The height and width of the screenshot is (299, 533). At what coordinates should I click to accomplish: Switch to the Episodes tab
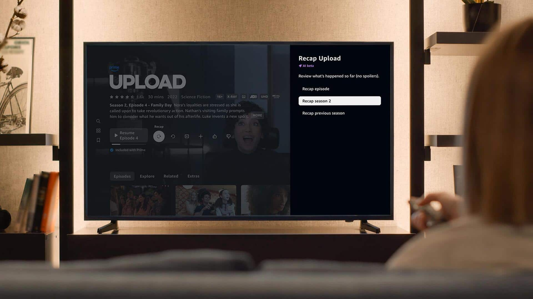point(122,176)
